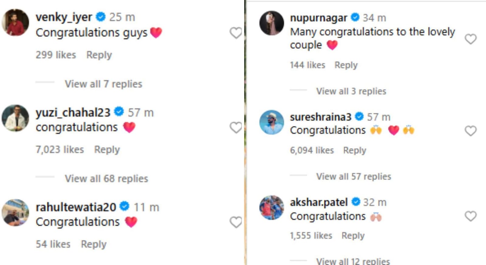This screenshot has width=486, height=265.
Task: Like venky_iyer's comment using the heart icon
Action: click(x=236, y=33)
